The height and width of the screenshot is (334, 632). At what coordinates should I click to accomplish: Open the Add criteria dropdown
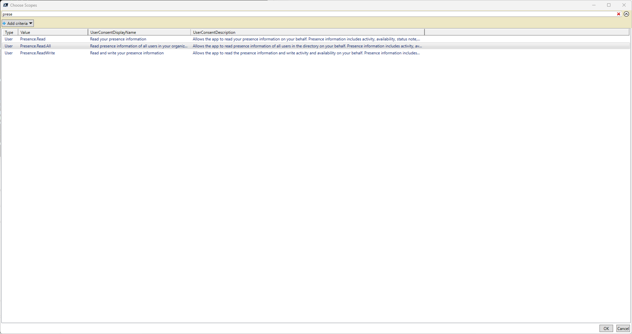(x=18, y=23)
